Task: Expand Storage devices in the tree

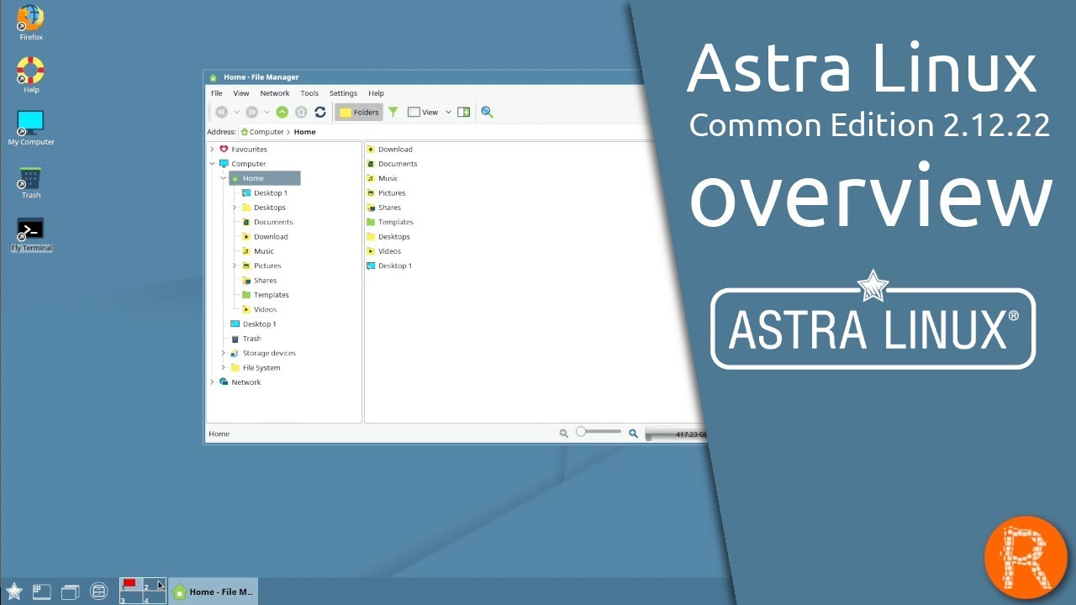Action: pos(224,353)
